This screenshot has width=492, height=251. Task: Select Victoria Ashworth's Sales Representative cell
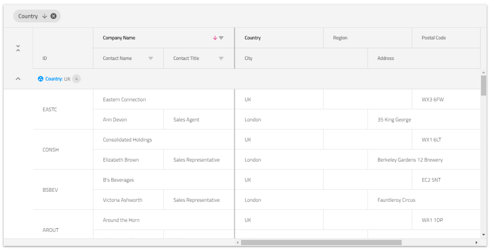click(199, 200)
